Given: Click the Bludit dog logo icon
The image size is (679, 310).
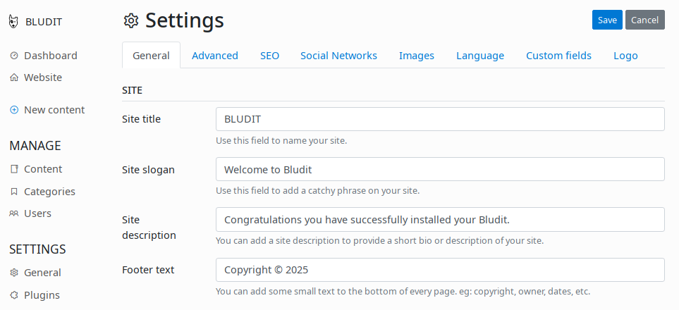Looking at the screenshot, I should click(14, 22).
